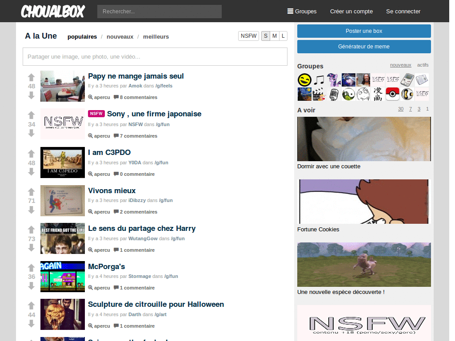Show actifs groups in Groupes panel
The height and width of the screenshot is (341, 455).
coord(423,65)
